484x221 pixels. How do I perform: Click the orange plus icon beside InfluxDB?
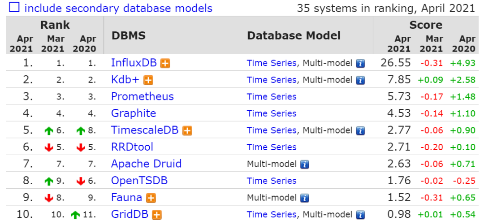click(165, 64)
